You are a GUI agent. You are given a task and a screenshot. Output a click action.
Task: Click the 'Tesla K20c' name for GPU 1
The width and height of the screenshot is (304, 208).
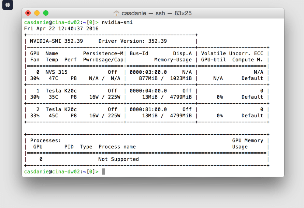tap(61, 91)
